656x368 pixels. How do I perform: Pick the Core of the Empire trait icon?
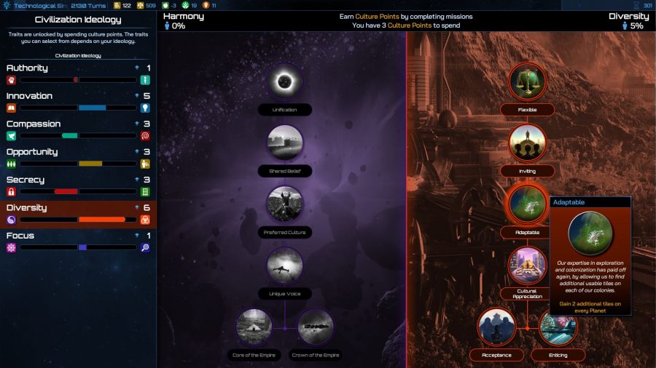pyautogui.click(x=254, y=327)
